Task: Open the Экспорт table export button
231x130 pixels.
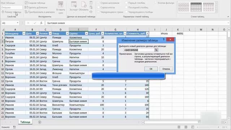Action: [x=74, y=6]
